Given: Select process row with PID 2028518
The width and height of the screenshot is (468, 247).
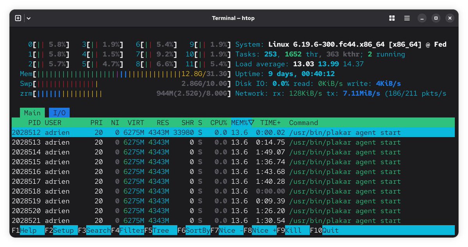Looking at the screenshot, I should 233,191.
